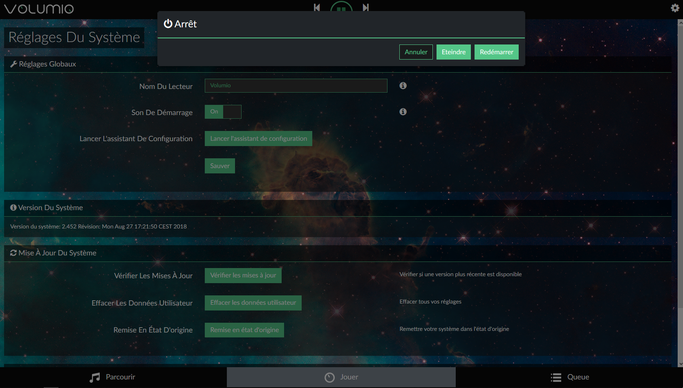683x388 pixels.
Task: Click the Réglages Du Système heading
Action: click(74, 38)
